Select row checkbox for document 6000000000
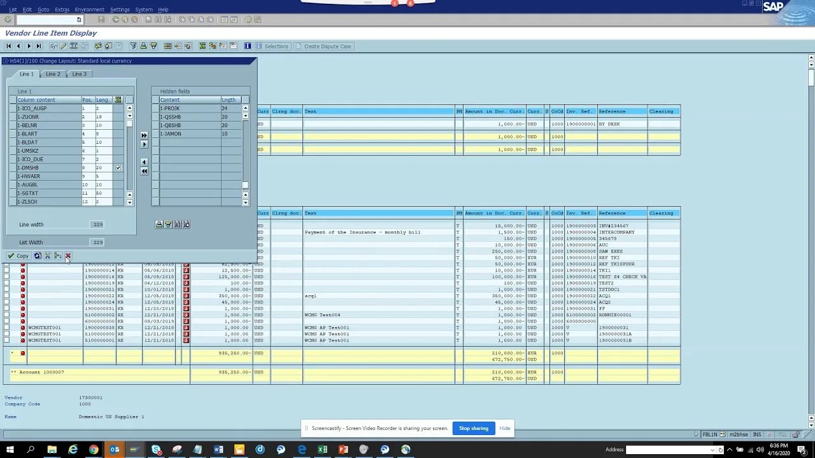Image resolution: width=815 pixels, height=458 pixels. (6, 321)
